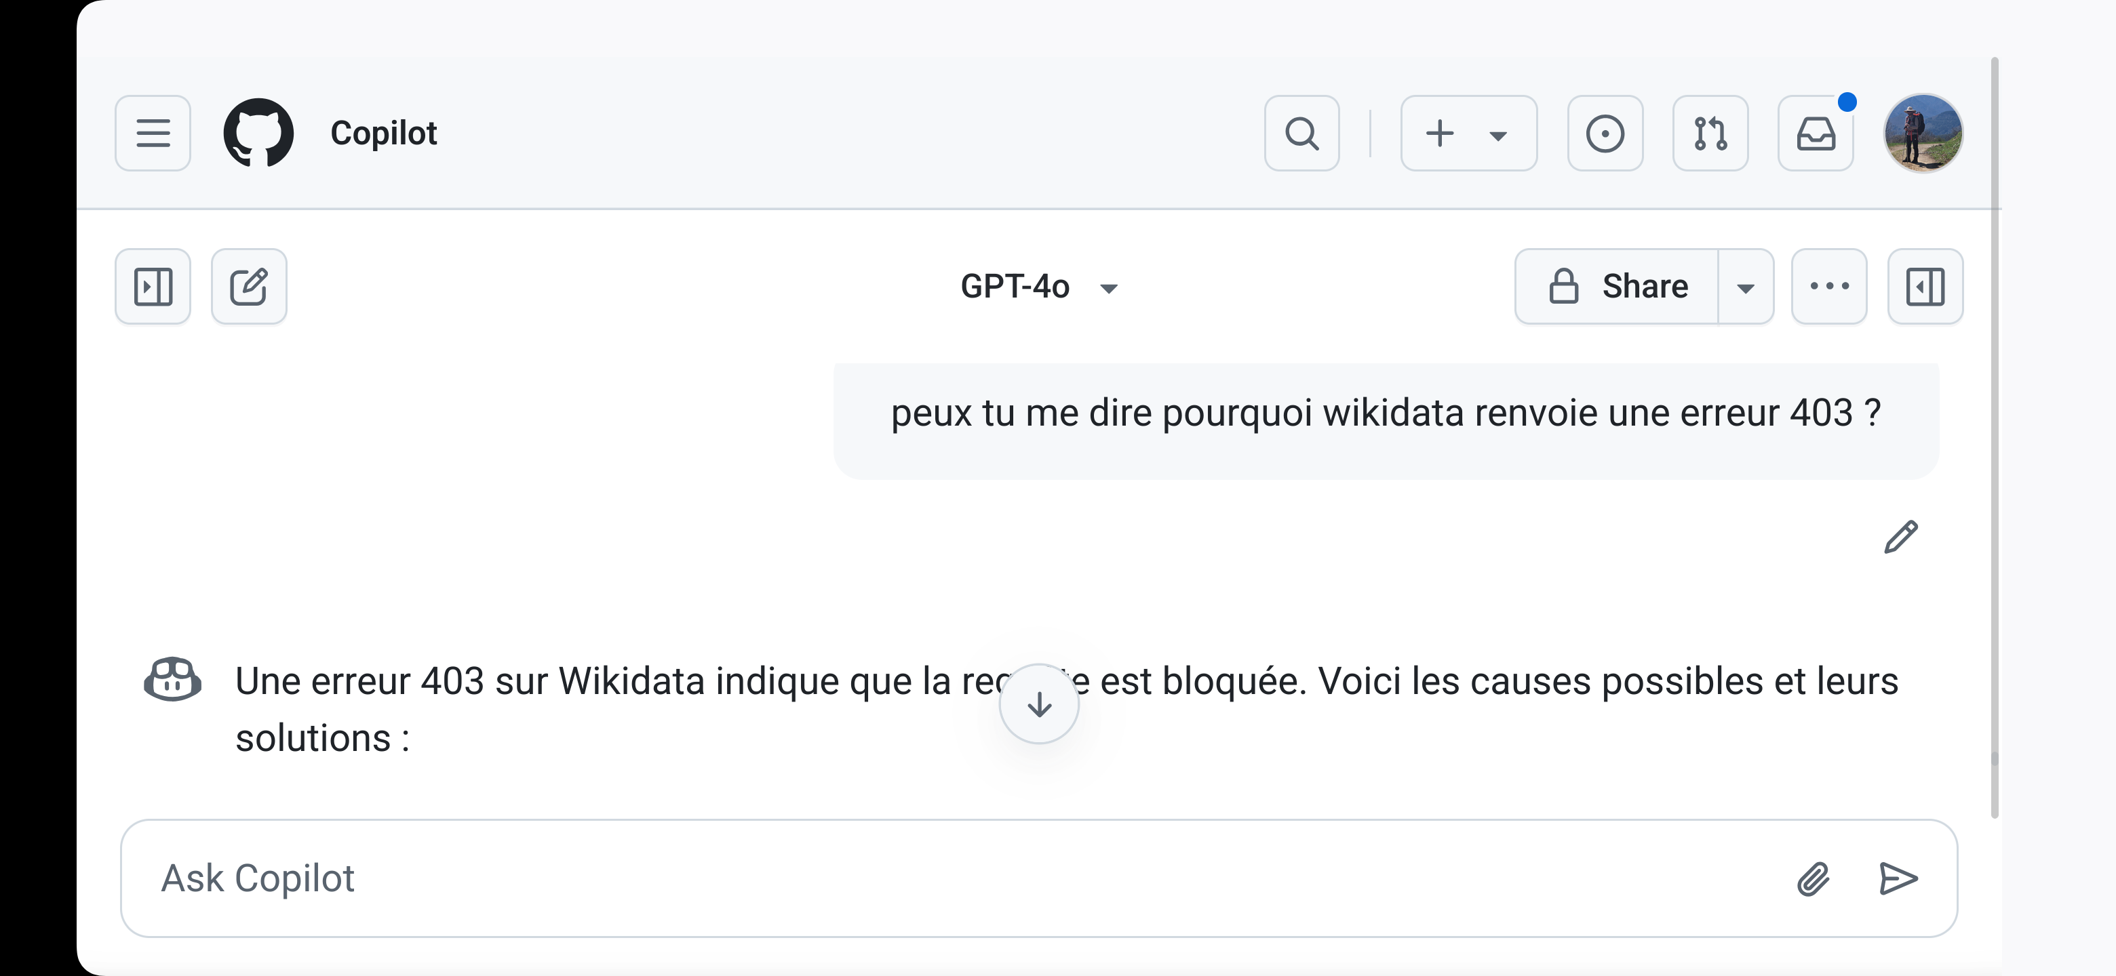The image size is (2116, 976).
Task: Toggle the left conversation sidebar panel
Action: [x=153, y=287]
